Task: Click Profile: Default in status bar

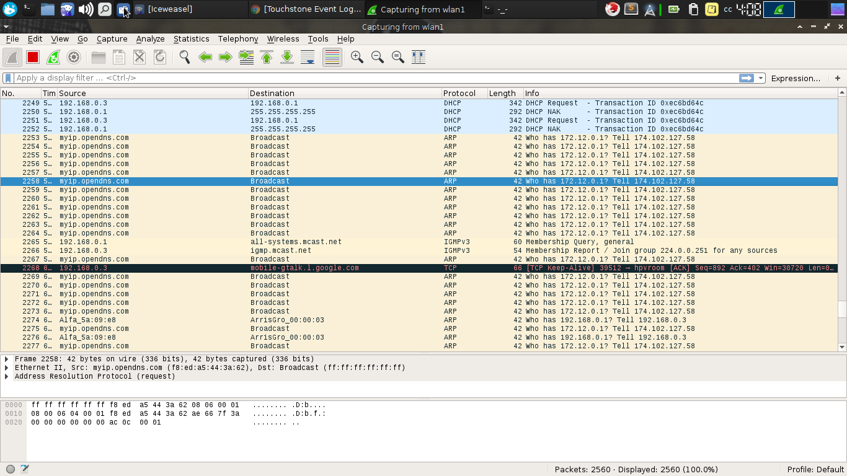Action: point(815,469)
